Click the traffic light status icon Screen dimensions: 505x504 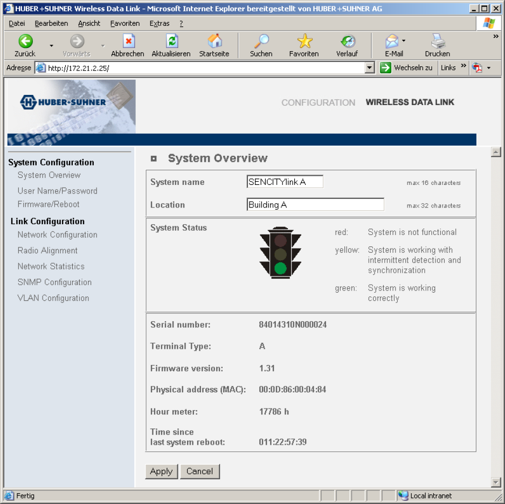pyautogui.click(x=280, y=253)
